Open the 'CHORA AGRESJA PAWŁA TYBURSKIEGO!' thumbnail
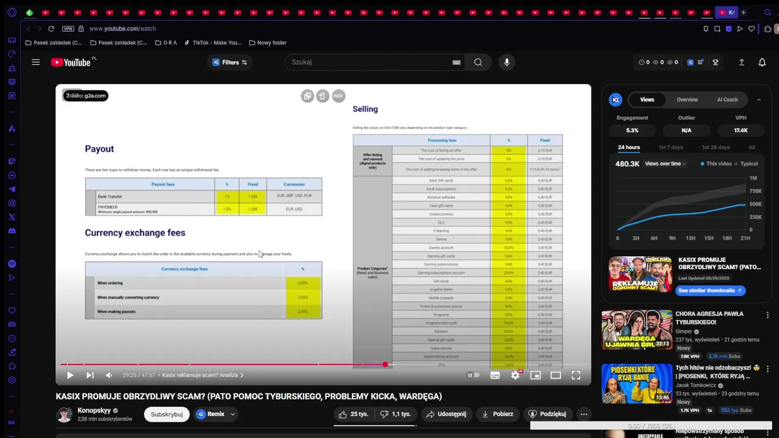This screenshot has width=779, height=438. point(637,330)
